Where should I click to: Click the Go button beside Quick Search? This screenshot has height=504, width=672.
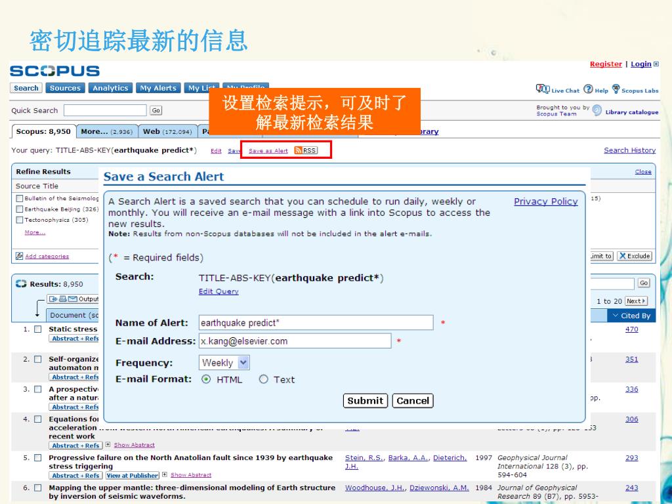click(156, 110)
